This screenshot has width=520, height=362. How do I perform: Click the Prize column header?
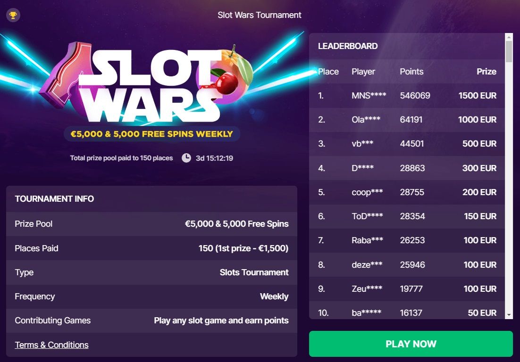(486, 72)
